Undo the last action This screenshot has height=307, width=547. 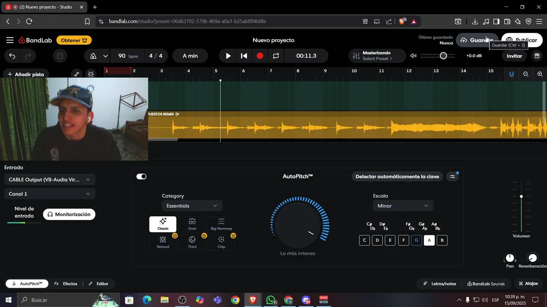point(12,56)
